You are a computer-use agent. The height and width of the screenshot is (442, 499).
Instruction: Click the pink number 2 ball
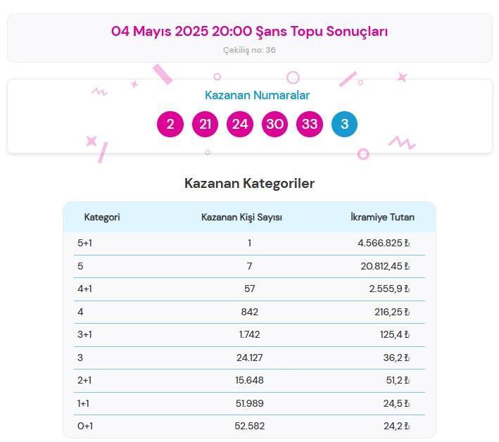[170, 125]
